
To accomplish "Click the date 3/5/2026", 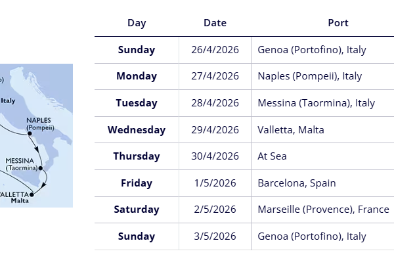I will (215, 236).
